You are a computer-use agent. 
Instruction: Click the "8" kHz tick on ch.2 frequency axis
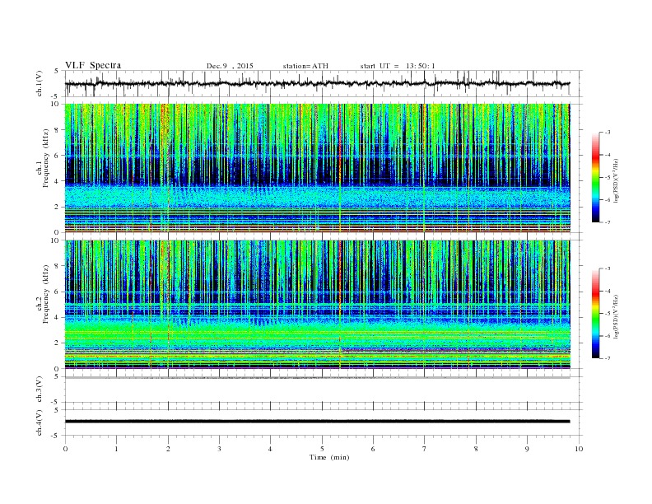point(58,266)
